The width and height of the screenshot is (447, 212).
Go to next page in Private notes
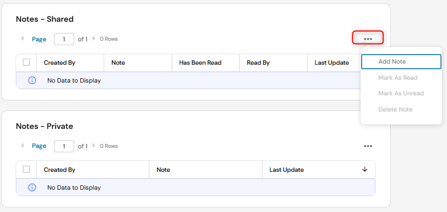pyautogui.click(x=94, y=146)
